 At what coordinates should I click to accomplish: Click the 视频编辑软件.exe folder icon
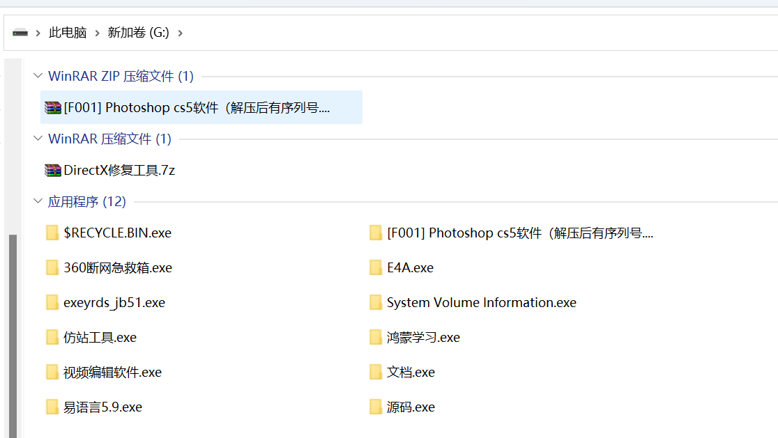click(52, 372)
